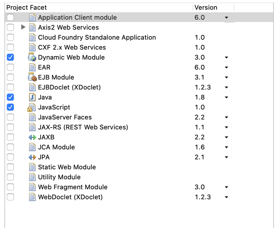Click the Cloud Foundry Standalone Application icon
Viewport: 277px width, 228px height.
[x=32, y=37]
